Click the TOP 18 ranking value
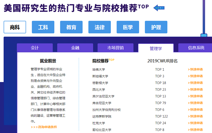The width and height of the screenshot is (212, 133). click(x=161, y=83)
